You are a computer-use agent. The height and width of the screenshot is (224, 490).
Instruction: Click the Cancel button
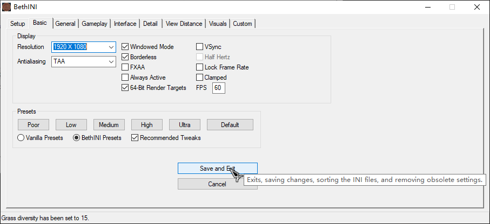218,184
